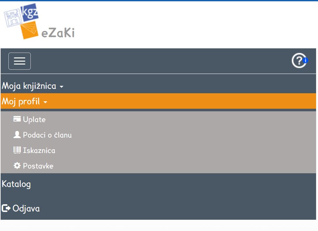Click the credit card icon for Uplate

[17, 119]
